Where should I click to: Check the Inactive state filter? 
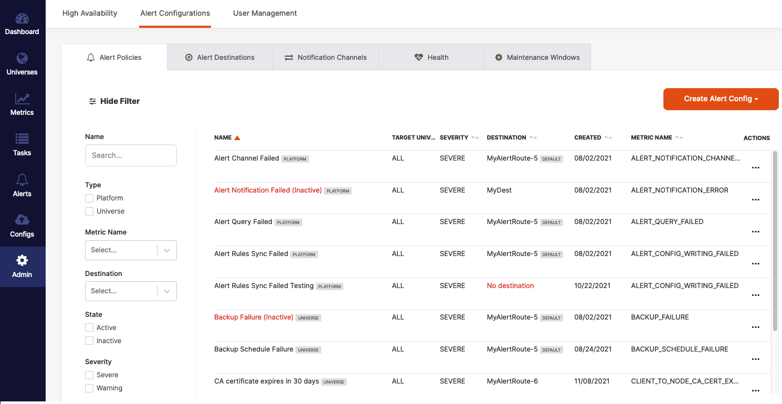[89, 341]
